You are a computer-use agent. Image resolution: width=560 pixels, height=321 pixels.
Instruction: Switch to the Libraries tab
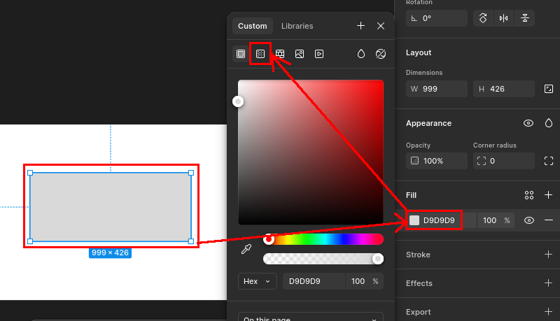pyautogui.click(x=297, y=26)
